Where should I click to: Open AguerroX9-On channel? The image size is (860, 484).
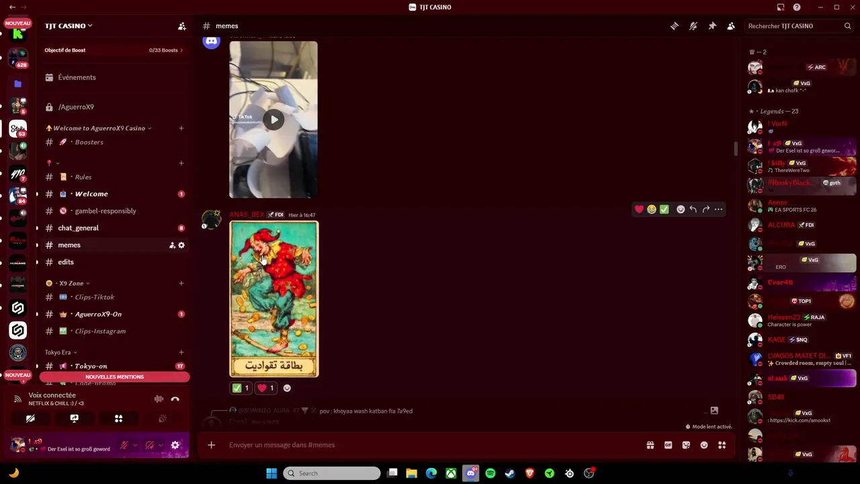tap(114, 314)
